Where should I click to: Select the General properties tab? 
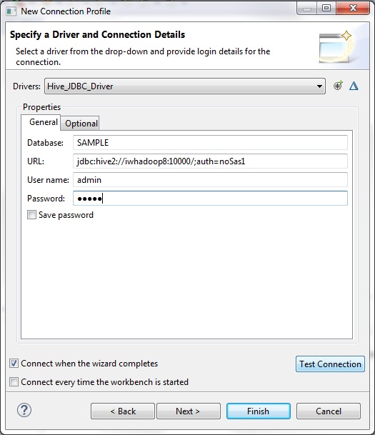point(44,122)
